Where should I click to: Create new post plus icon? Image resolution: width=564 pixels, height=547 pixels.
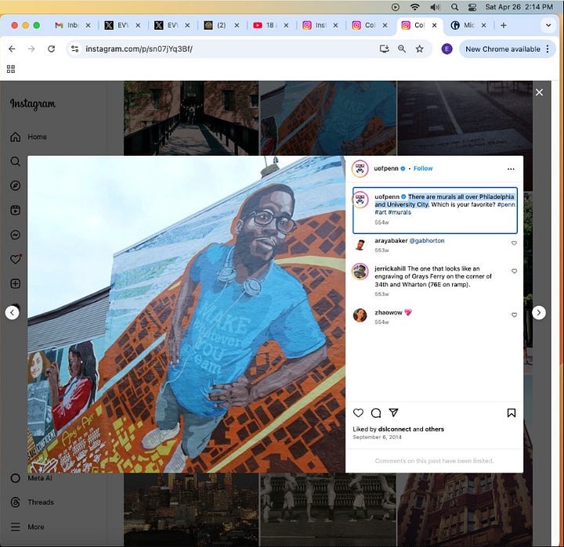[15, 283]
